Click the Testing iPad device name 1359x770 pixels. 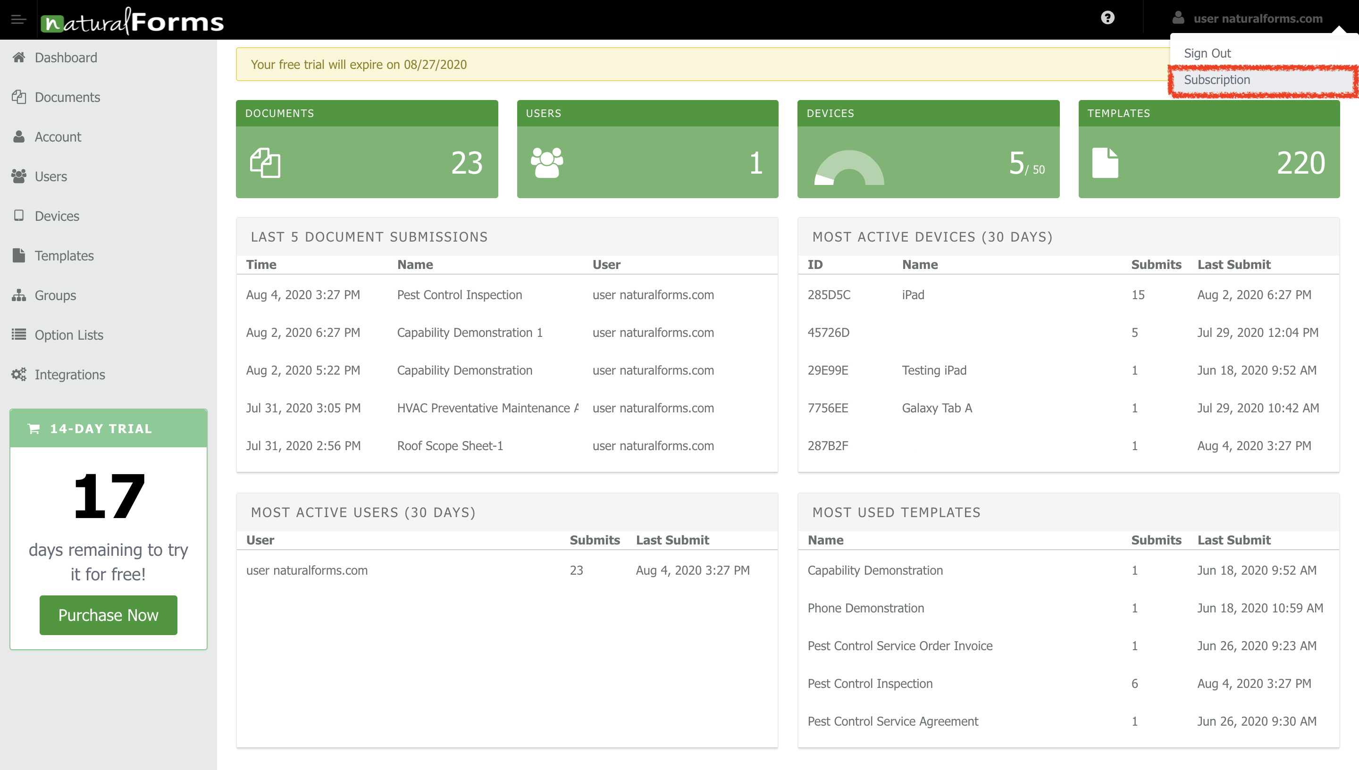pyautogui.click(x=934, y=370)
